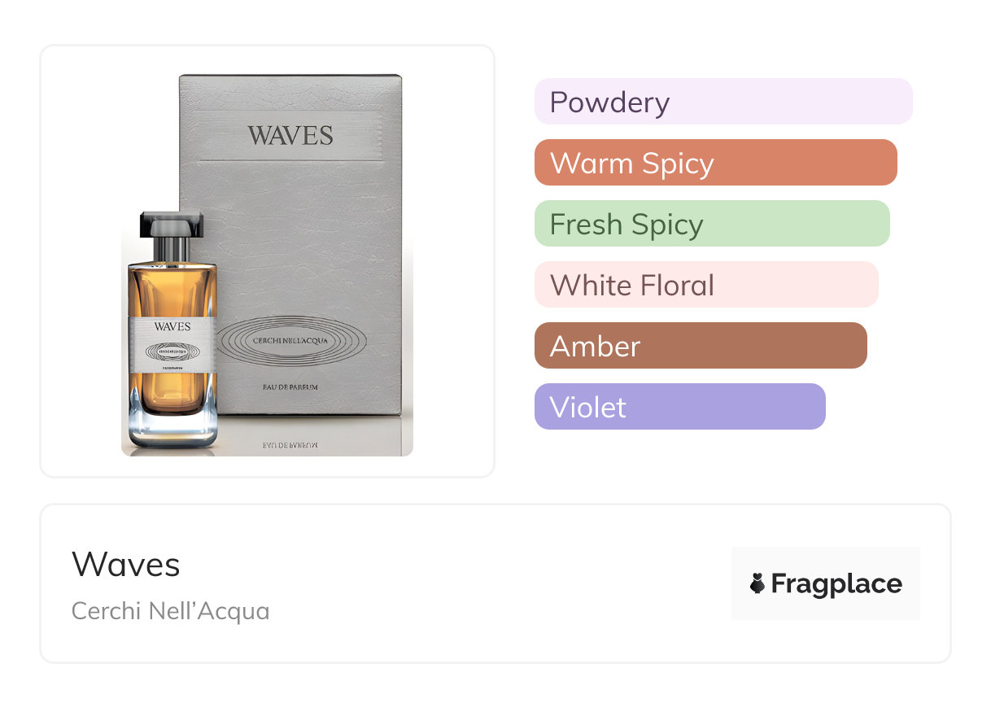This screenshot has height=703, width=991.
Task: Open the Waves perfume title
Action: click(x=126, y=564)
